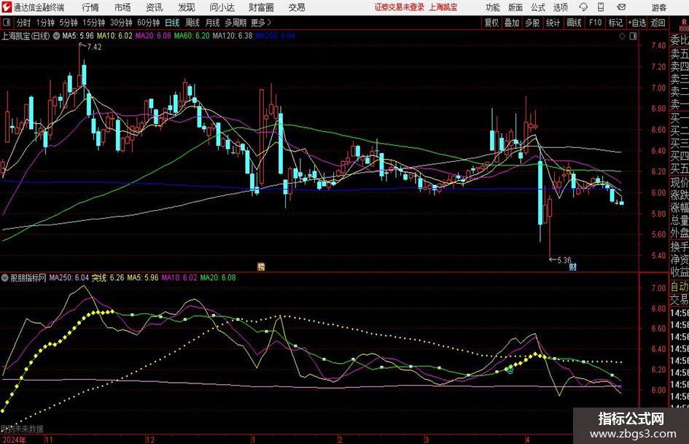Viewport: 689px width, 444px height.
Task: Click the 股朋指标网 indicator name
Action: pos(28,278)
